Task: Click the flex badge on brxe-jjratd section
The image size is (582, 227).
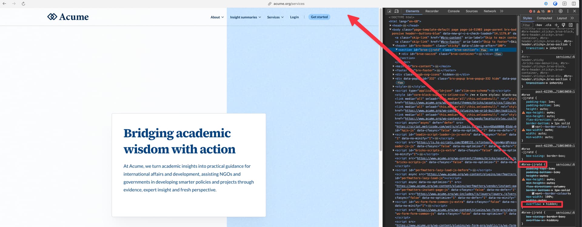Action: (x=483, y=50)
